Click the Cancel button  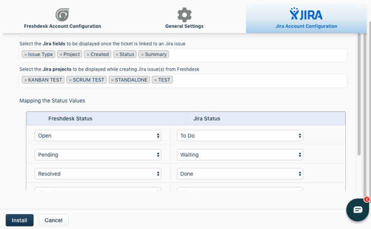tap(53, 220)
